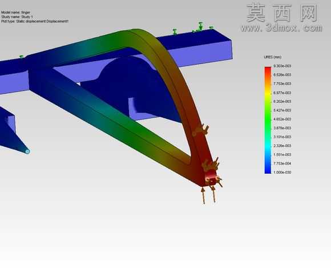Click the left force arrow below the finger tip
The height and width of the screenshot is (268, 331).
pos(203,195)
